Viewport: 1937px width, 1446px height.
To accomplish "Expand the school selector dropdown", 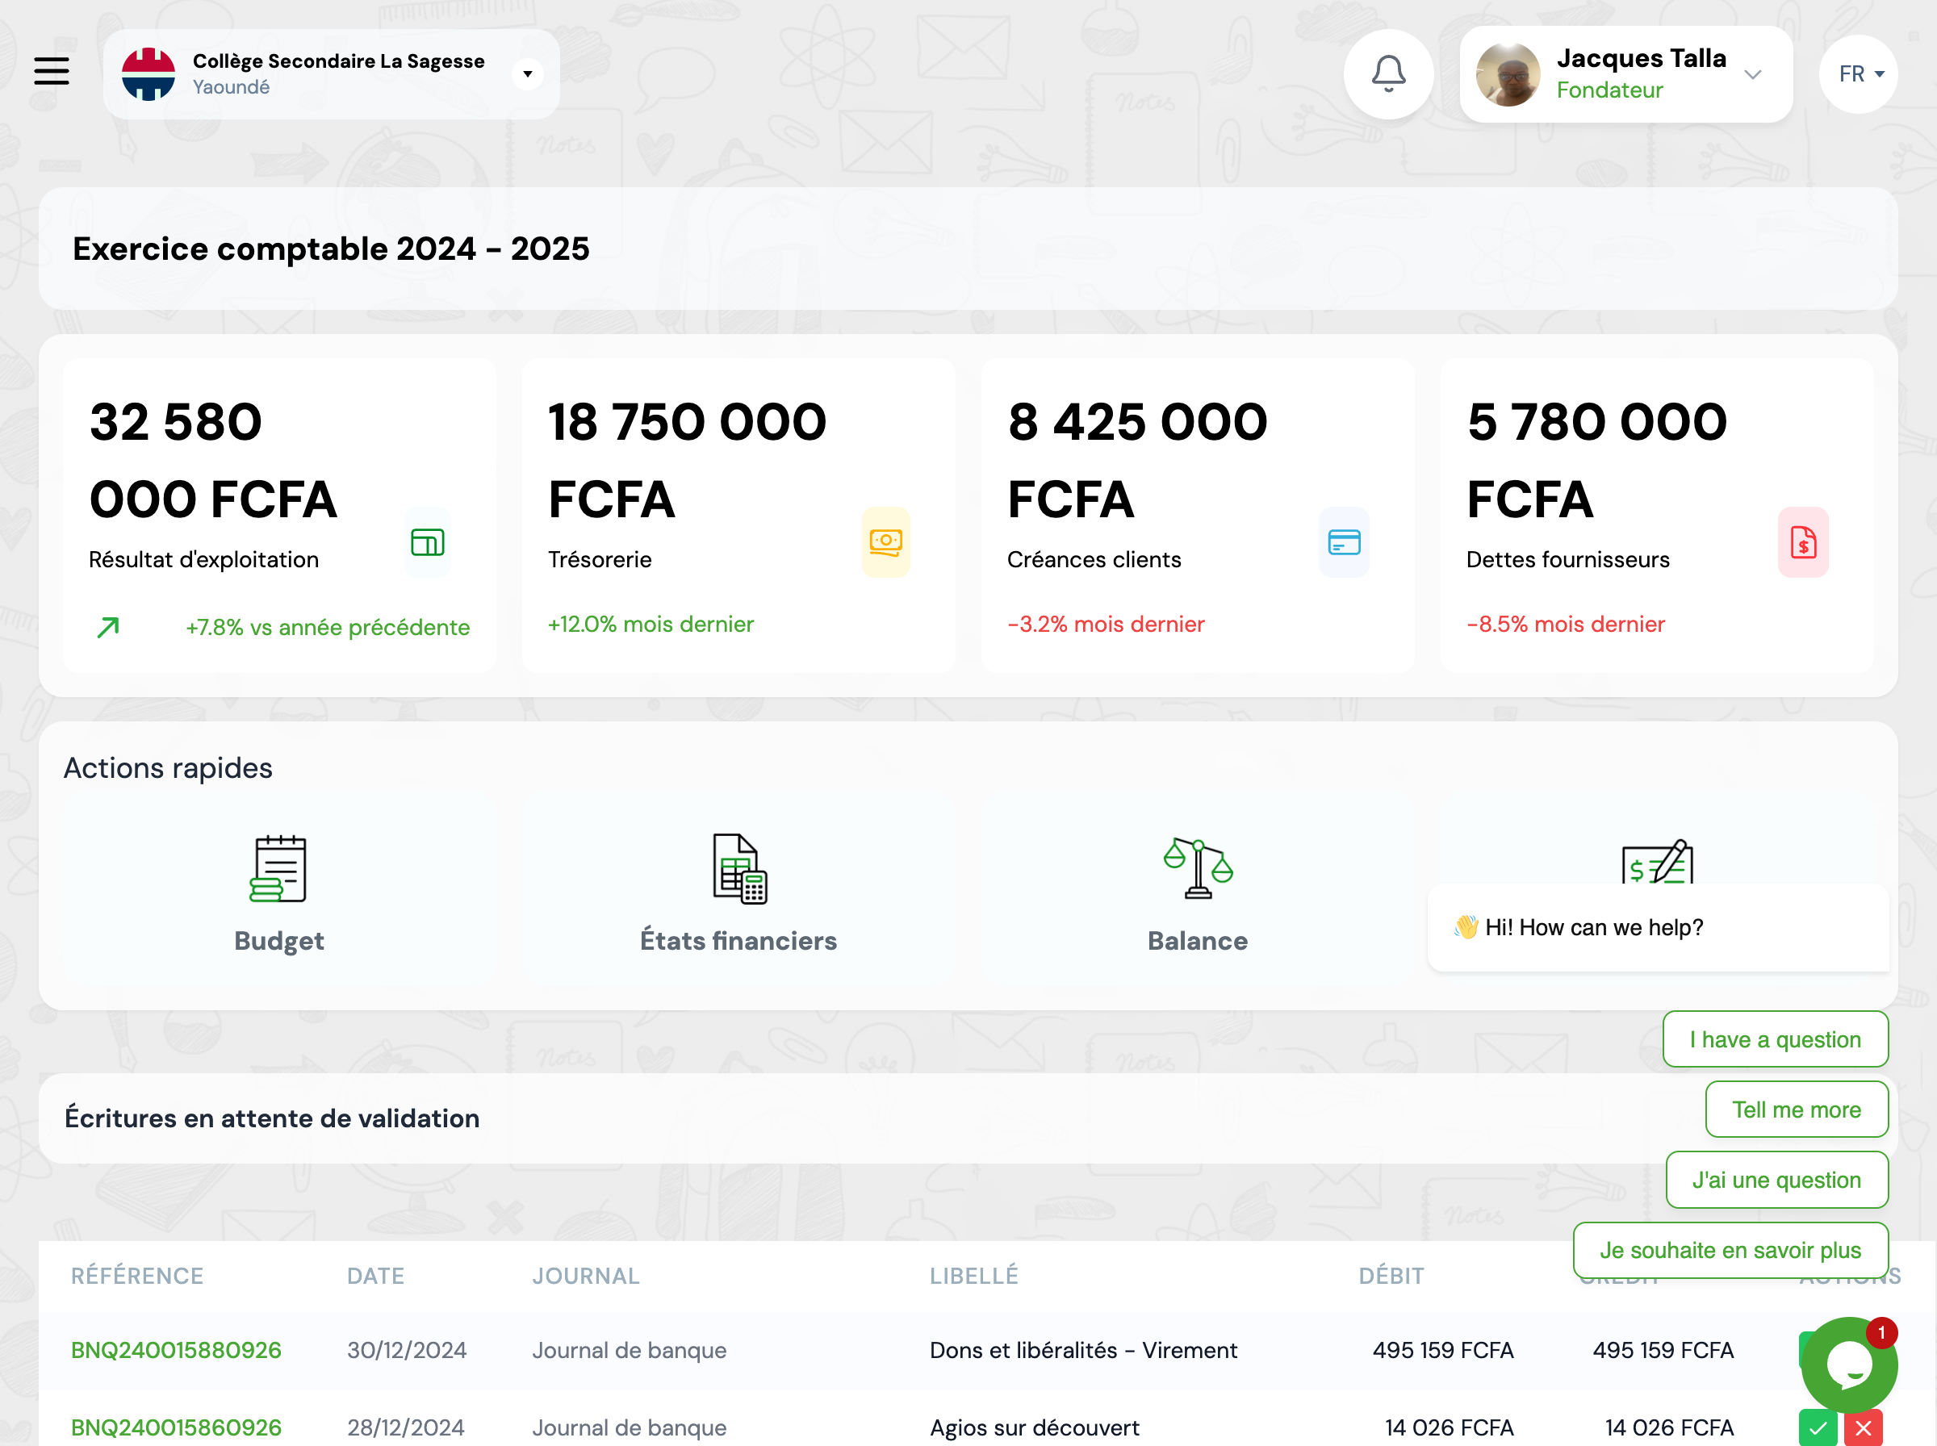I will [528, 73].
